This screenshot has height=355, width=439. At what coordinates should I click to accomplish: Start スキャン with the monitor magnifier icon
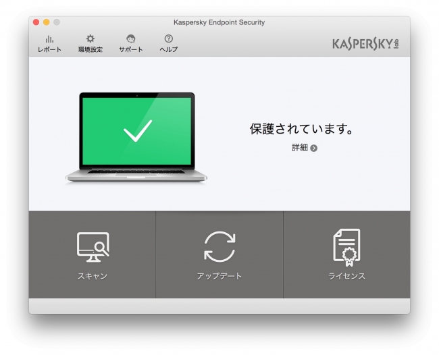coord(93,247)
